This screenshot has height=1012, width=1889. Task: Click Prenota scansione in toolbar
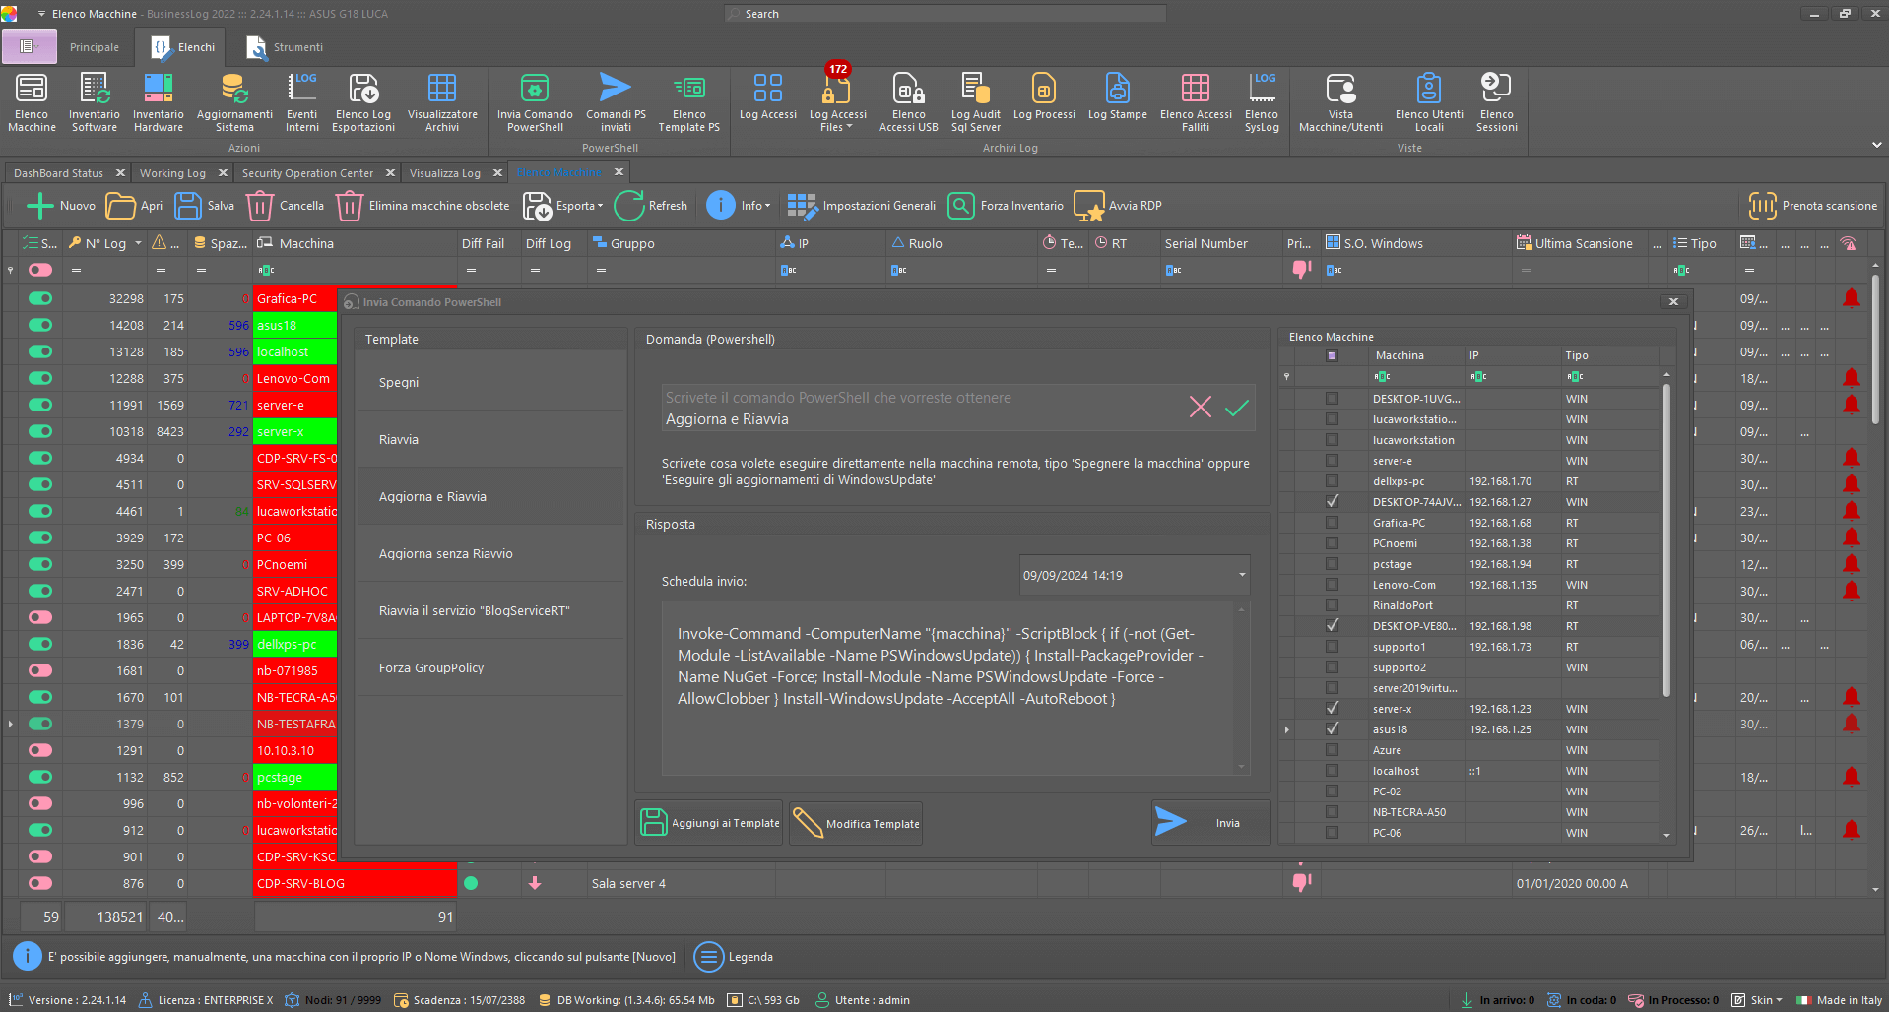(x=1812, y=206)
